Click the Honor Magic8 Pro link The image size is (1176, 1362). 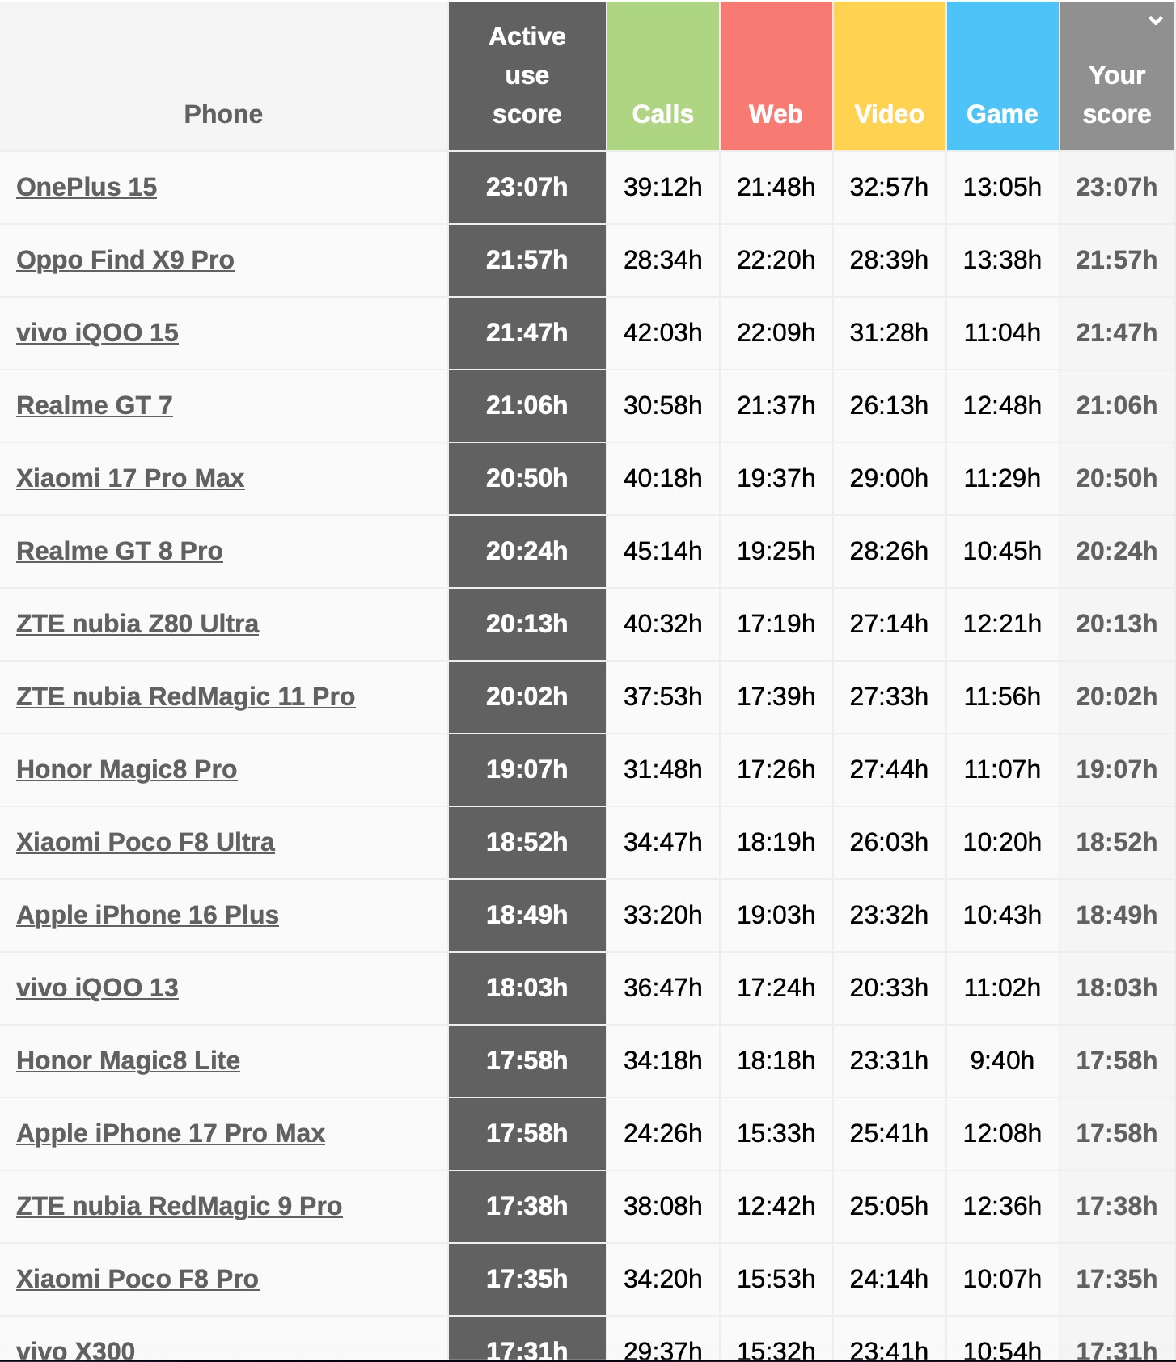(127, 769)
